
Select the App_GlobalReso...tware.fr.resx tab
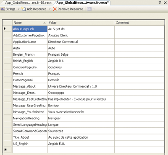click(83, 3)
